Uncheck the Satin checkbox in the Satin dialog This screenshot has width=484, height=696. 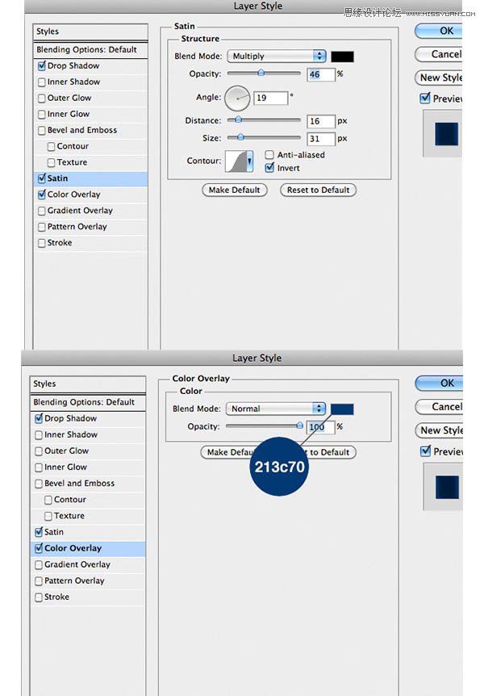coord(42,178)
